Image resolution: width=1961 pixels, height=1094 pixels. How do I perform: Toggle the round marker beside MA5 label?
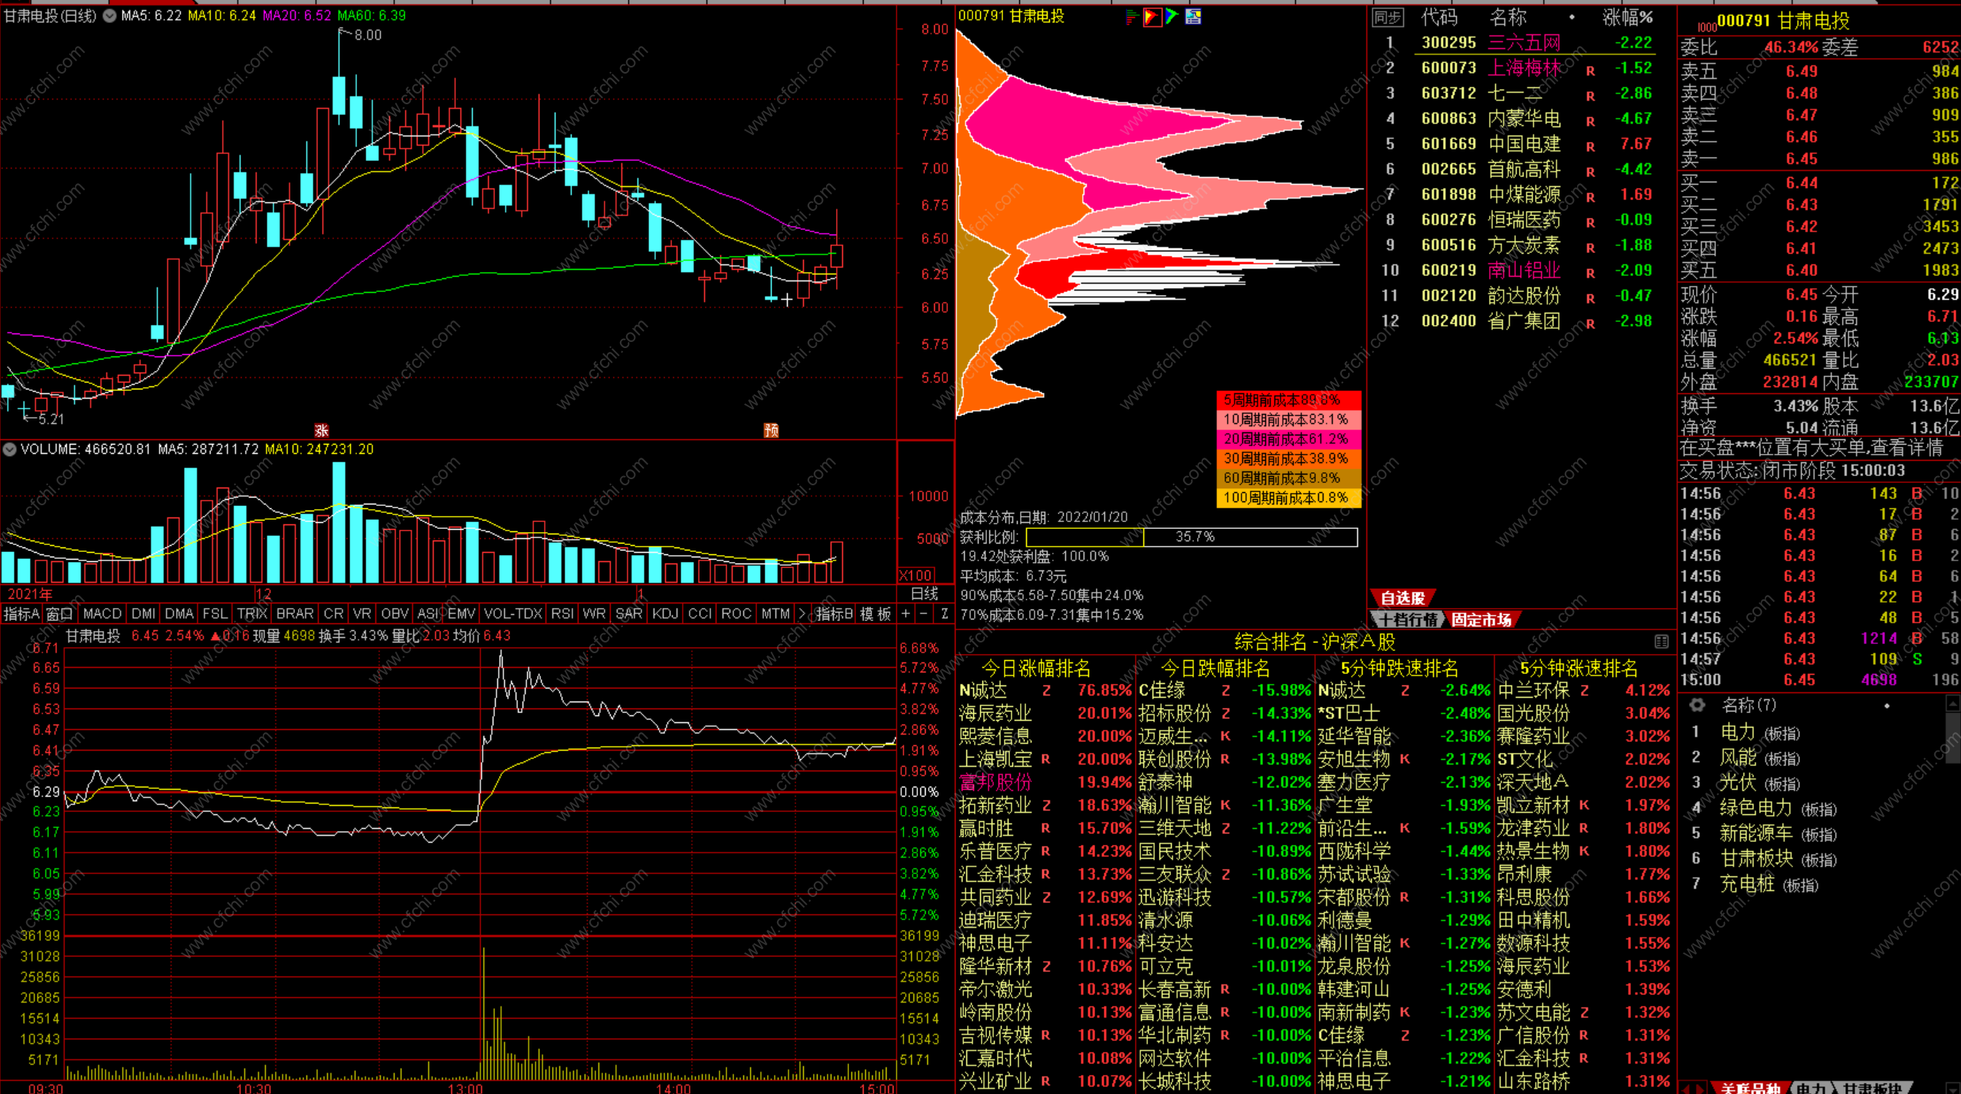click(x=110, y=15)
